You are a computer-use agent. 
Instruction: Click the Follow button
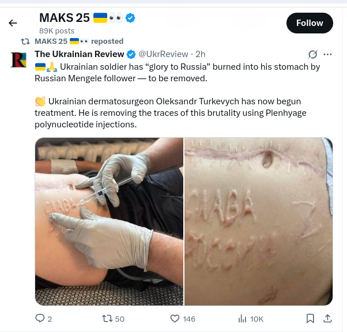click(310, 23)
